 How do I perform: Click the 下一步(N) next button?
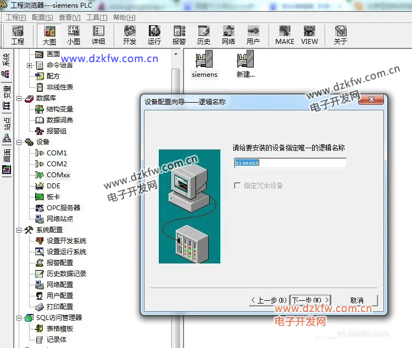click(x=310, y=300)
